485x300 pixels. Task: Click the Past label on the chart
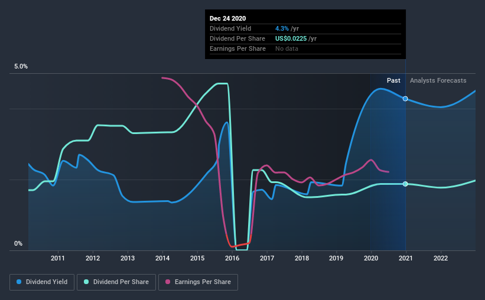(393, 80)
